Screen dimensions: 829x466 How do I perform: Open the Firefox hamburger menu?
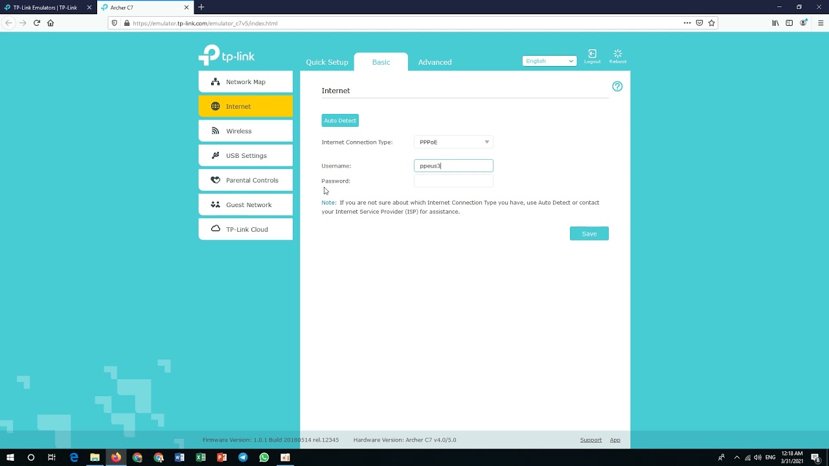[821, 23]
